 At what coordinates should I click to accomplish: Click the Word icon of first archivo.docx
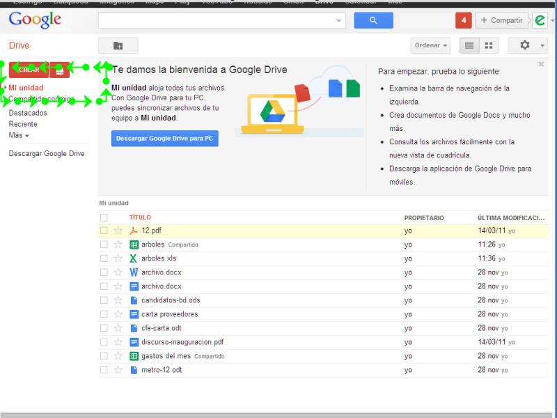(x=134, y=272)
